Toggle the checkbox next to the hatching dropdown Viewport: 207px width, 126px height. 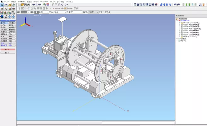pyautogui.click(x=100, y=12)
